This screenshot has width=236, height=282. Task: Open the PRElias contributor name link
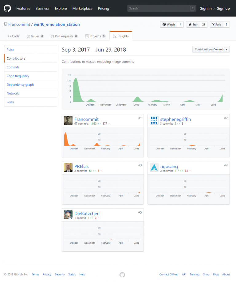pos(81,166)
